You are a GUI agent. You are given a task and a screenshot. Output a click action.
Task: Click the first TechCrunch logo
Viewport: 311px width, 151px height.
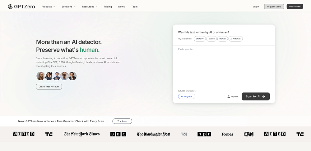point(49,134)
